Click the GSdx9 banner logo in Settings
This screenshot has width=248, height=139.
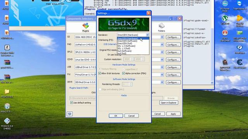(124, 24)
